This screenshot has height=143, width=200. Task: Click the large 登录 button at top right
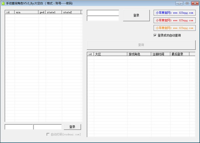pos(136,16)
